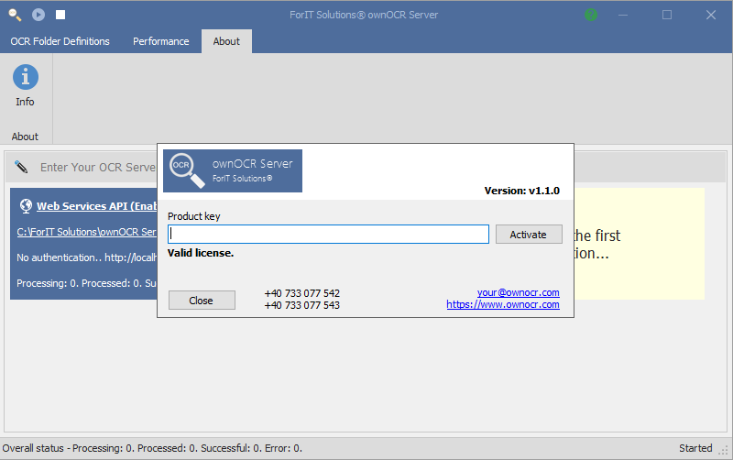Click the magnifier app icon in the title bar

[x=15, y=15]
